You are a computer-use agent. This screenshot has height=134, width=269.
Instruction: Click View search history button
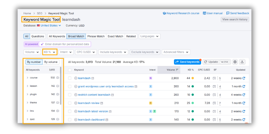tap(235, 19)
